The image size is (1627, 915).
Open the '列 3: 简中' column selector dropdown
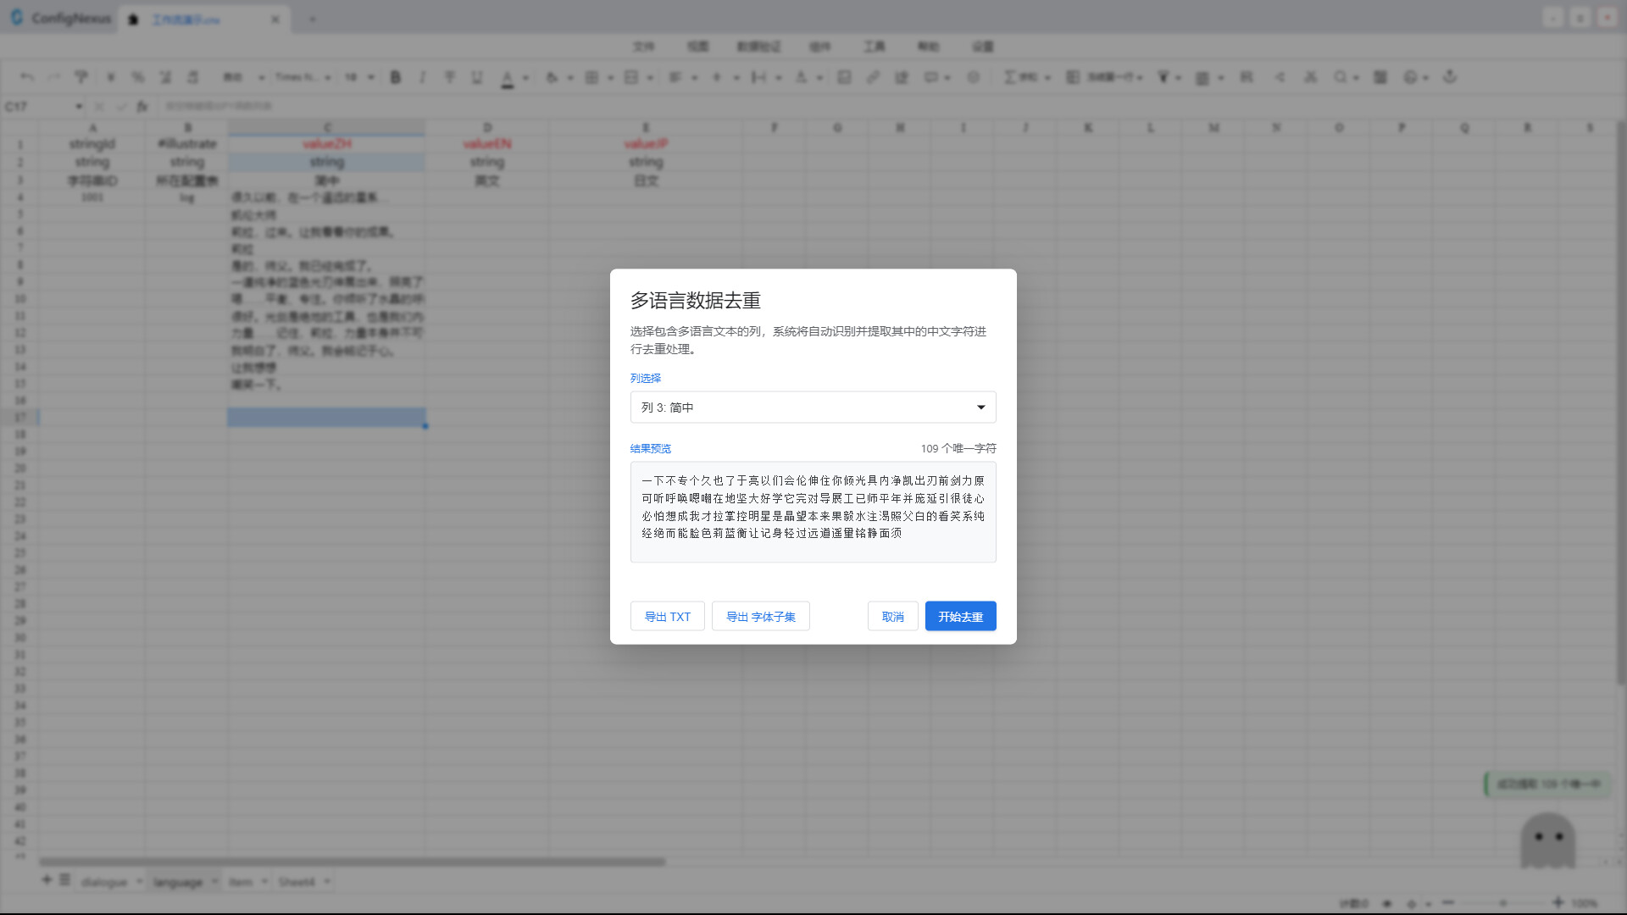click(812, 408)
